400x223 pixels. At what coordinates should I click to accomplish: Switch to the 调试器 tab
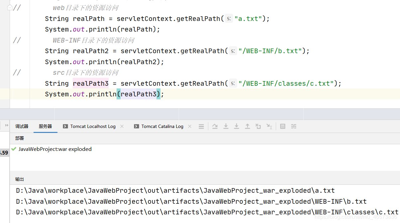point(22,126)
